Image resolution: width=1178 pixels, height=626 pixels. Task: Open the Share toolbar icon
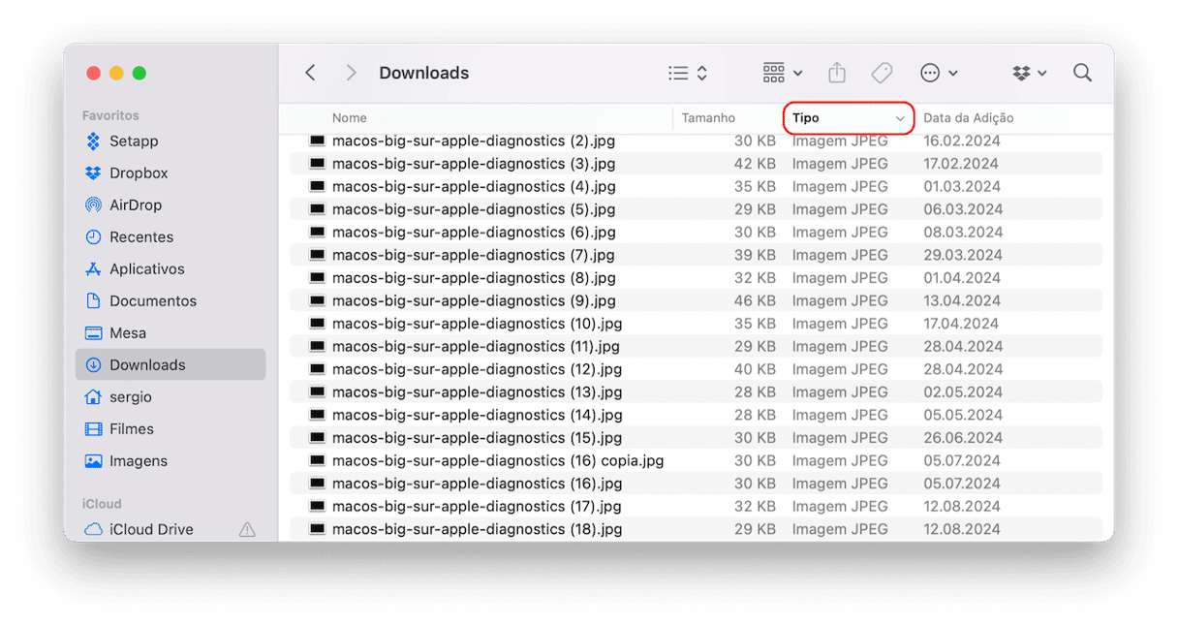[837, 73]
